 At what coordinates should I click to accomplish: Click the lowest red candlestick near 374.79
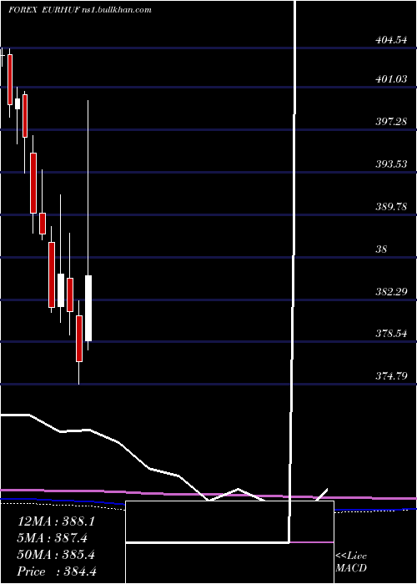[79, 339]
